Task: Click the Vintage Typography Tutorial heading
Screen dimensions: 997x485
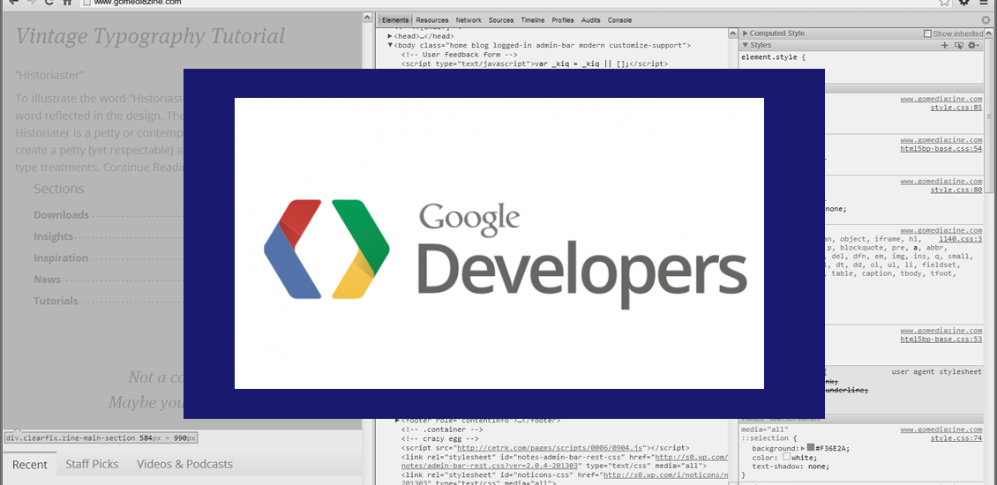Action: 150,36
